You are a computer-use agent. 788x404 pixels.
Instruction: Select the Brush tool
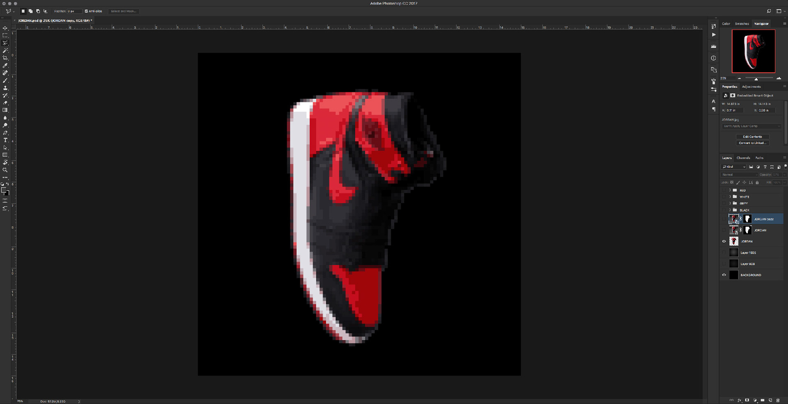(5, 80)
